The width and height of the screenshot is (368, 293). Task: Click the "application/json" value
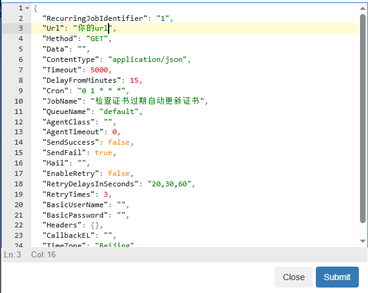click(147, 59)
